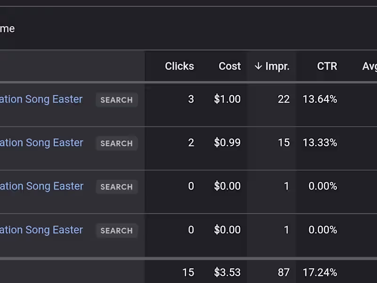Select the 13.33% CTR cell

coord(320,143)
